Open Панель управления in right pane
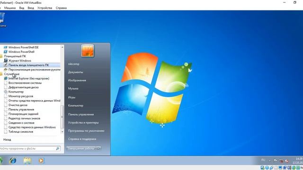 tap(81, 114)
